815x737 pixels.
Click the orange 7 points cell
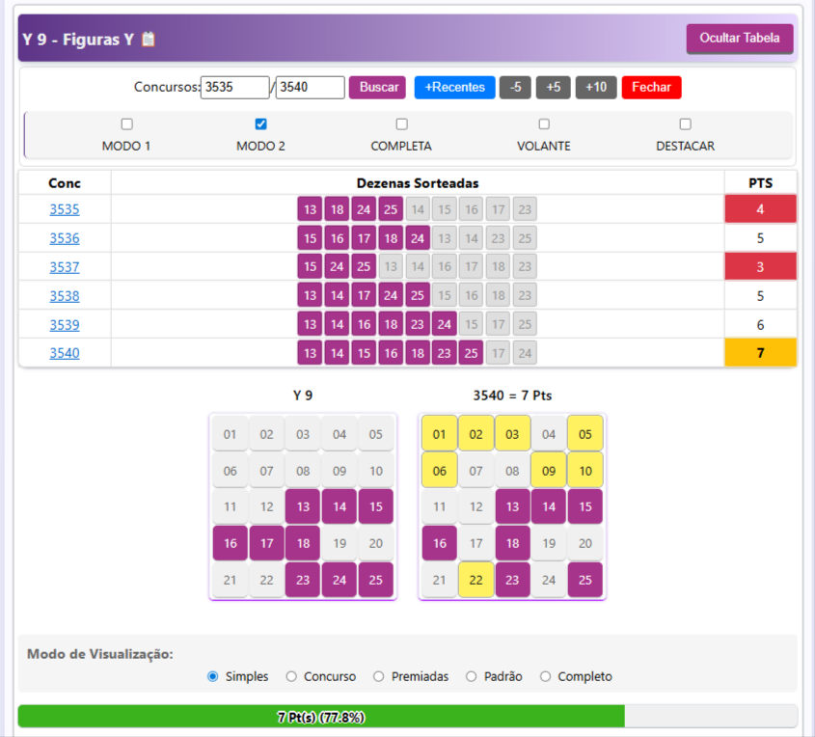click(760, 353)
